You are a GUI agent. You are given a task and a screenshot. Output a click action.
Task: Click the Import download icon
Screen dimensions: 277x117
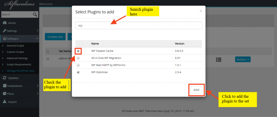coord(5,102)
